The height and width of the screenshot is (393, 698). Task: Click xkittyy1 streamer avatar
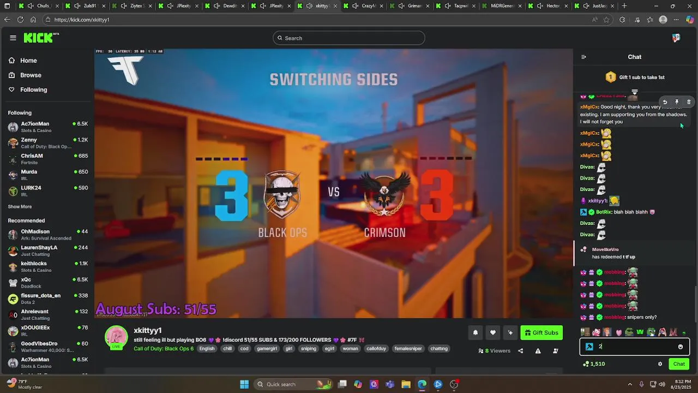tap(116, 338)
